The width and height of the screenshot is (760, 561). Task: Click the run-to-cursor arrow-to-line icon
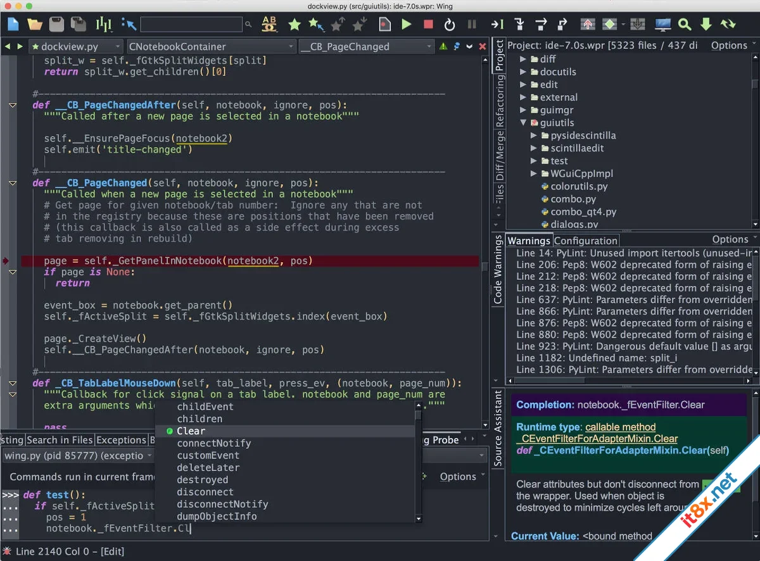[497, 25]
